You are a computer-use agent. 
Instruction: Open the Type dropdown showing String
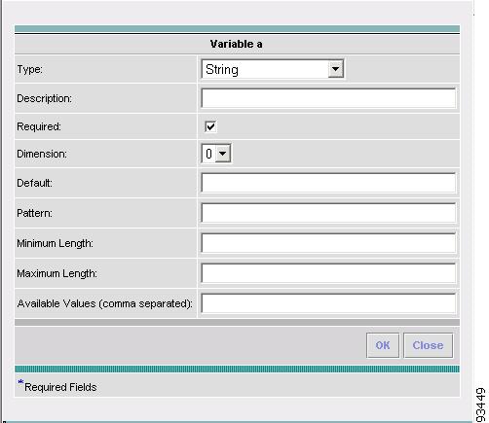click(x=273, y=69)
